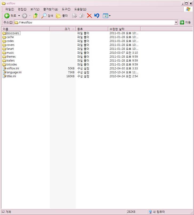Select the fanart folder icon

coord(4,49)
